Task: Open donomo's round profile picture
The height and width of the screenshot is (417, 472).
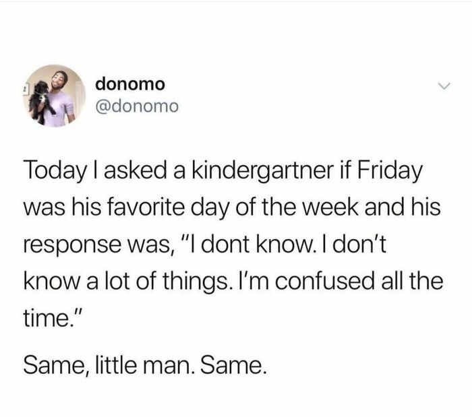Action: [x=55, y=96]
